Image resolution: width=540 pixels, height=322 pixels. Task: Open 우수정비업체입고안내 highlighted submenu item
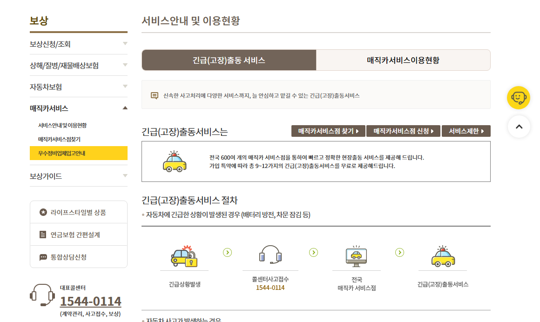tap(79, 153)
